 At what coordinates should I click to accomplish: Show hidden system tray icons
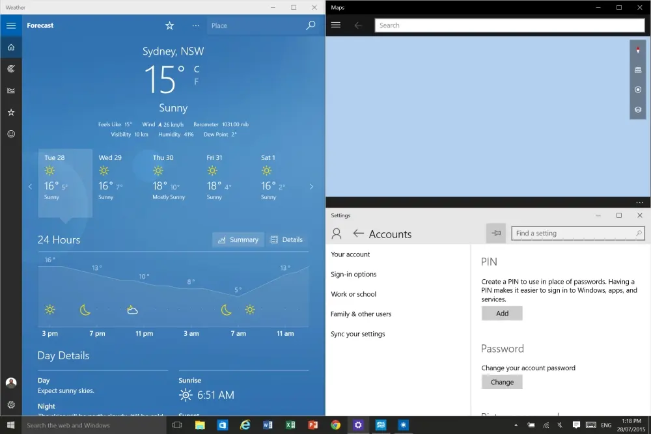pyautogui.click(x=516, y=425)
